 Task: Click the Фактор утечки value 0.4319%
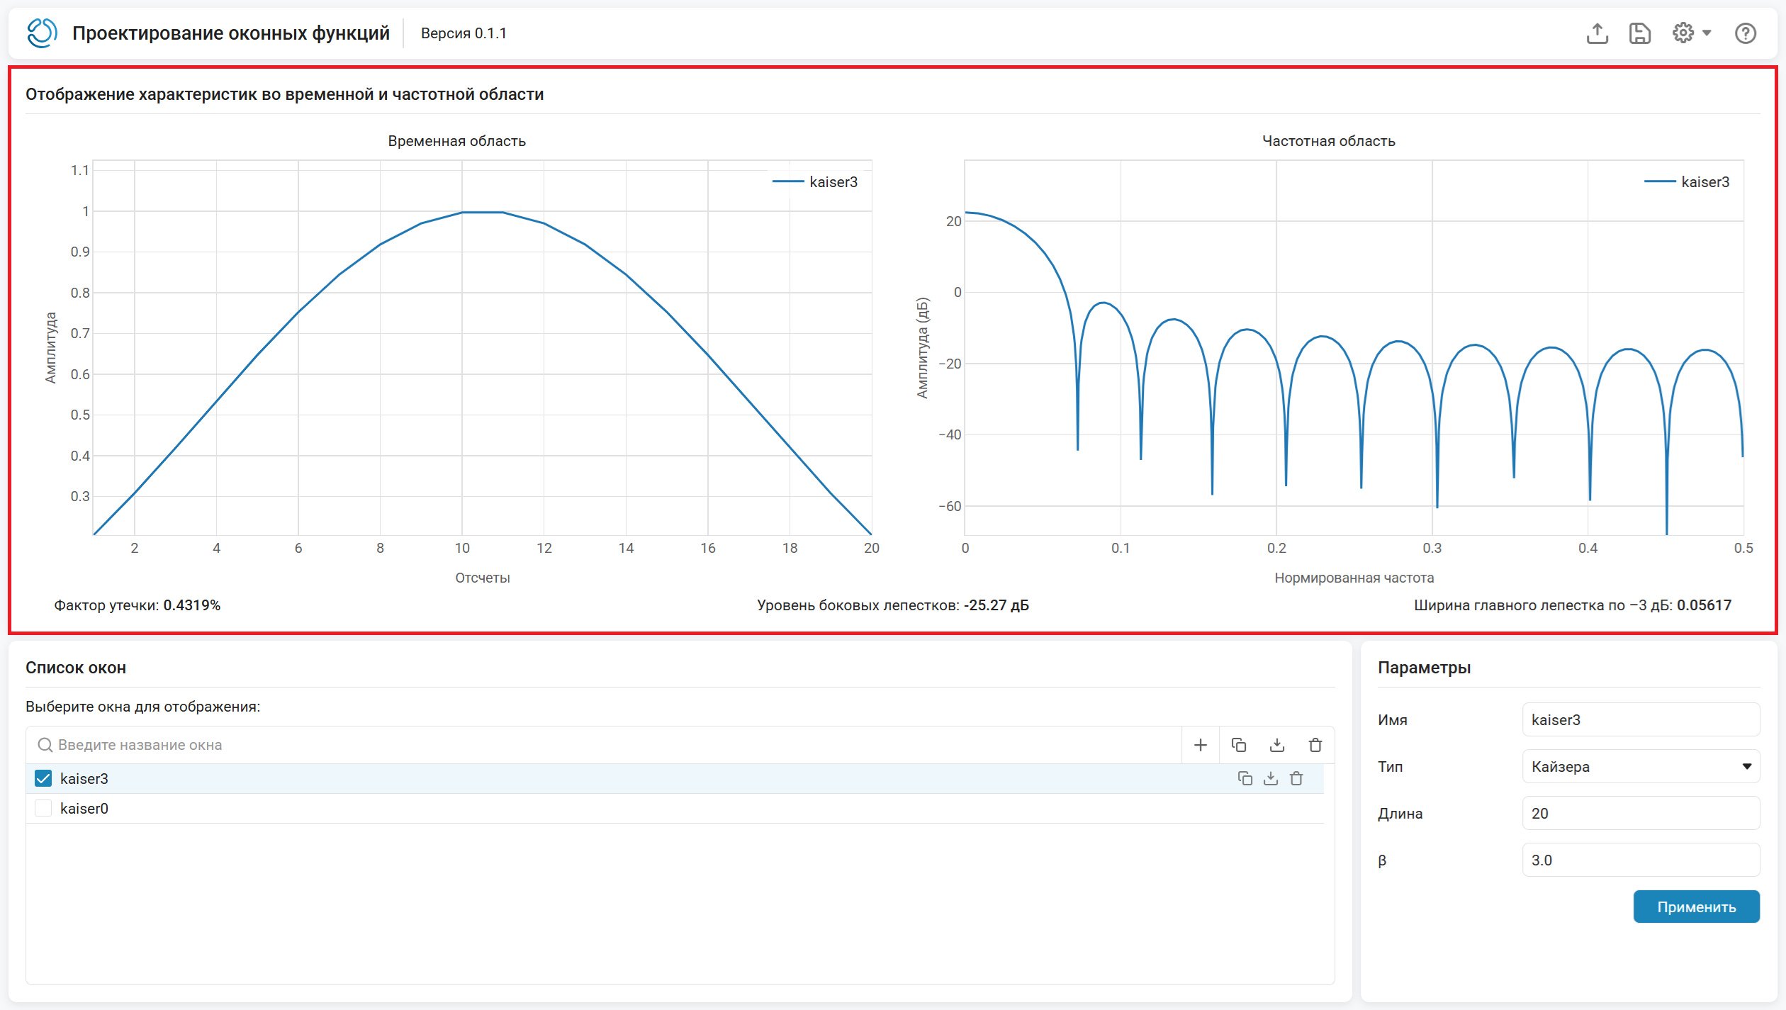(192, 605)
